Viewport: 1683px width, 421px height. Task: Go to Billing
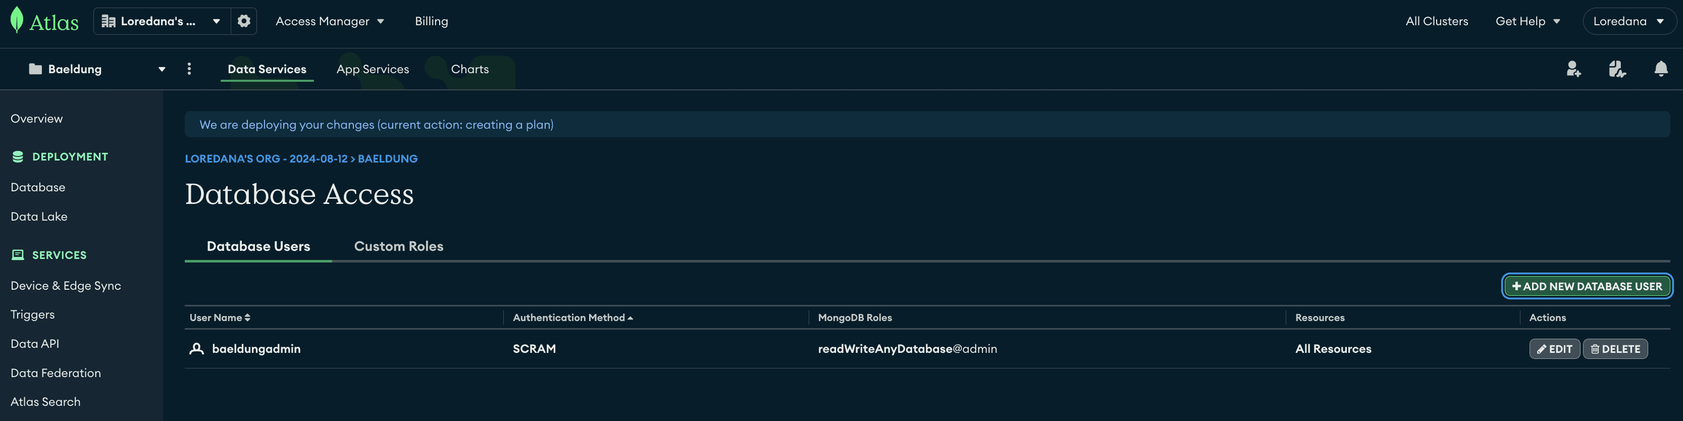tap(431, 21)
